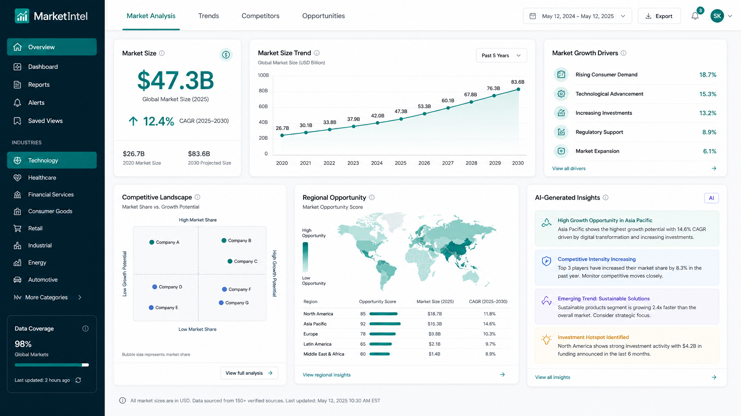Click the dollar coin icon in Market Size

click(226, 55)
